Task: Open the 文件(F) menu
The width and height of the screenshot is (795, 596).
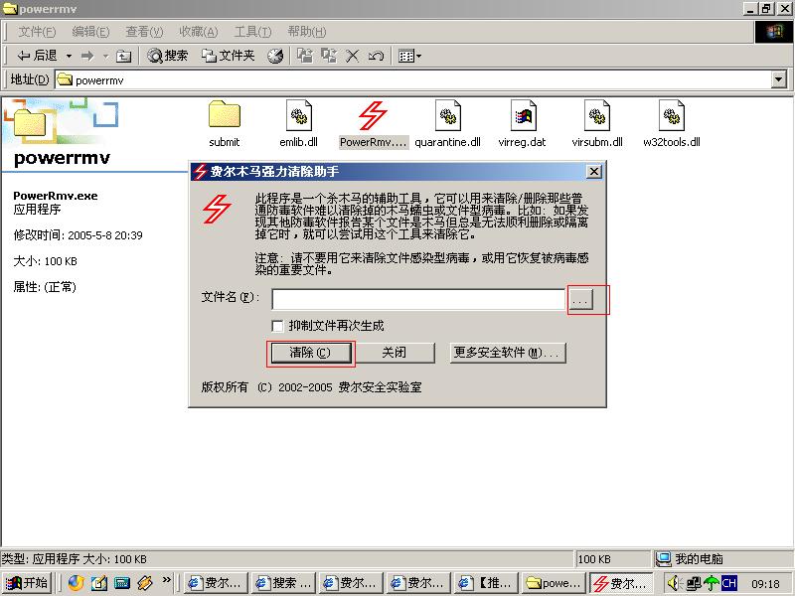Action: [37, 32]
